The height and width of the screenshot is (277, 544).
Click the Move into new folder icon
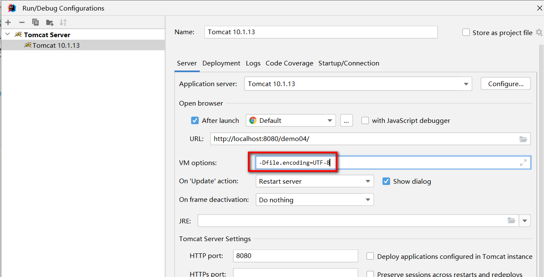[50, 22]
